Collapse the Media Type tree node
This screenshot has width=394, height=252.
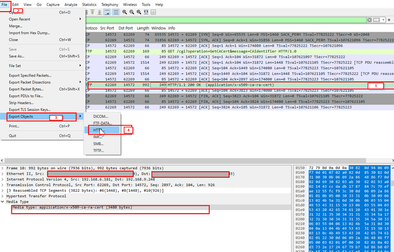click(2, 202)
